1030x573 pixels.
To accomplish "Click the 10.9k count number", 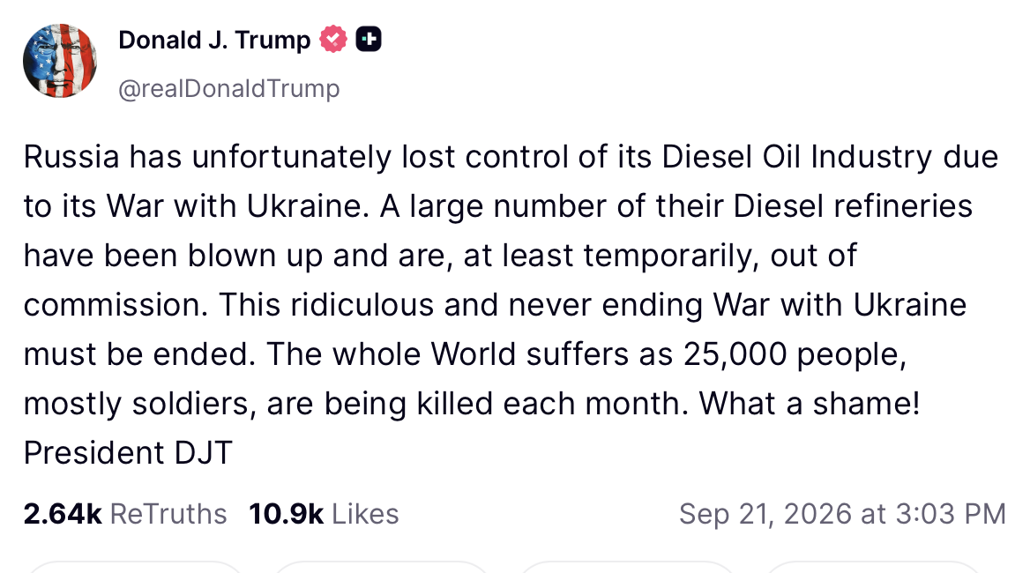I will 286,514.
